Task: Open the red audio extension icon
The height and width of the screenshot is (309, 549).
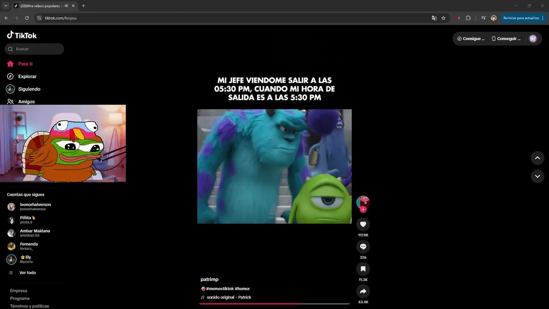Action: (458, 18)
